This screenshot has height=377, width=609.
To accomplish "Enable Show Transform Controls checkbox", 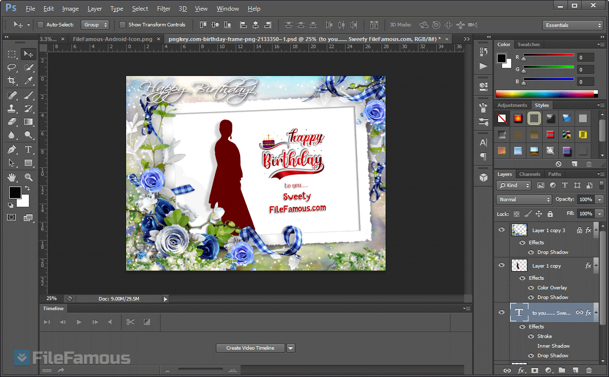I will pos(123,25).
